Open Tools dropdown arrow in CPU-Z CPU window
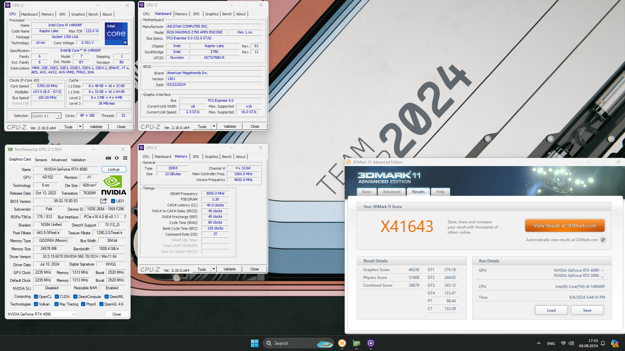The width and height of the screenshot is (625, 351). [80, 127]
